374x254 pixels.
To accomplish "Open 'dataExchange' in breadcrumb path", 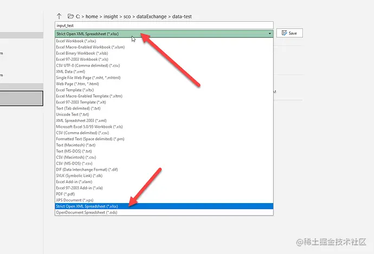I will click(151, 16).
